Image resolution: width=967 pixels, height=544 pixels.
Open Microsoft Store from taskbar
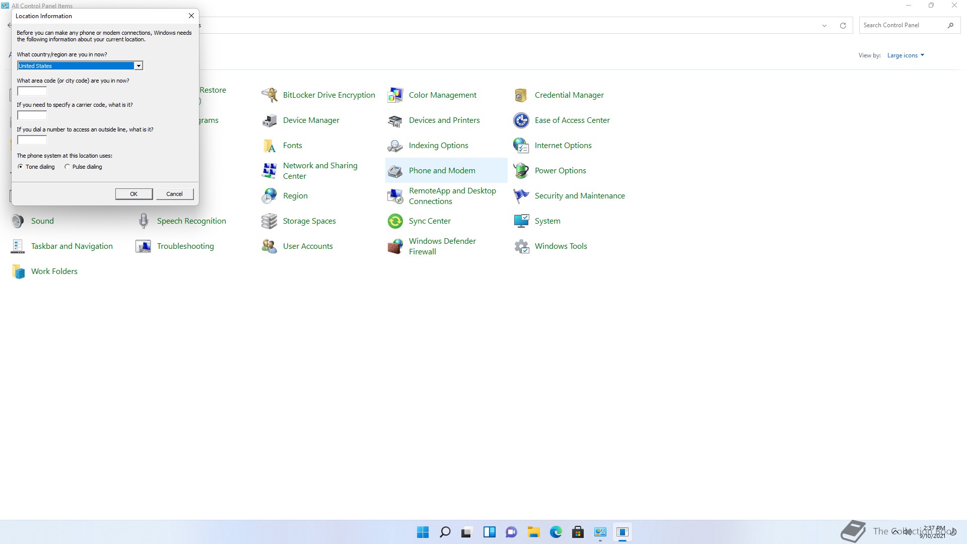pyautogui.click(x=578, y=532)
